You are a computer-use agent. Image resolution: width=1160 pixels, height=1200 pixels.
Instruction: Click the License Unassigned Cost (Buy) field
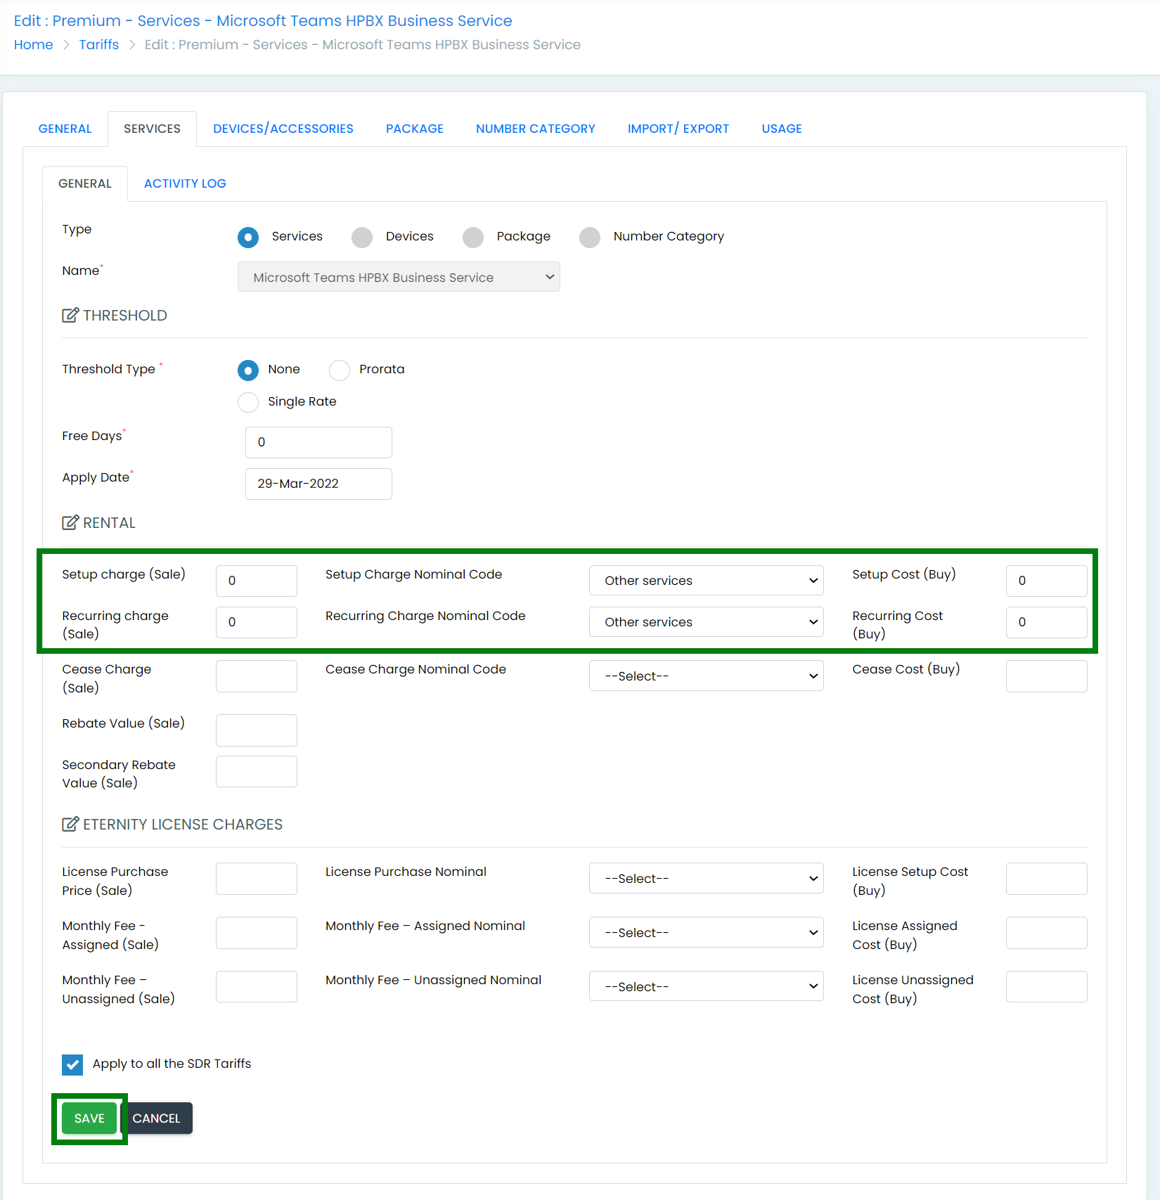[x=1047, y=987]
